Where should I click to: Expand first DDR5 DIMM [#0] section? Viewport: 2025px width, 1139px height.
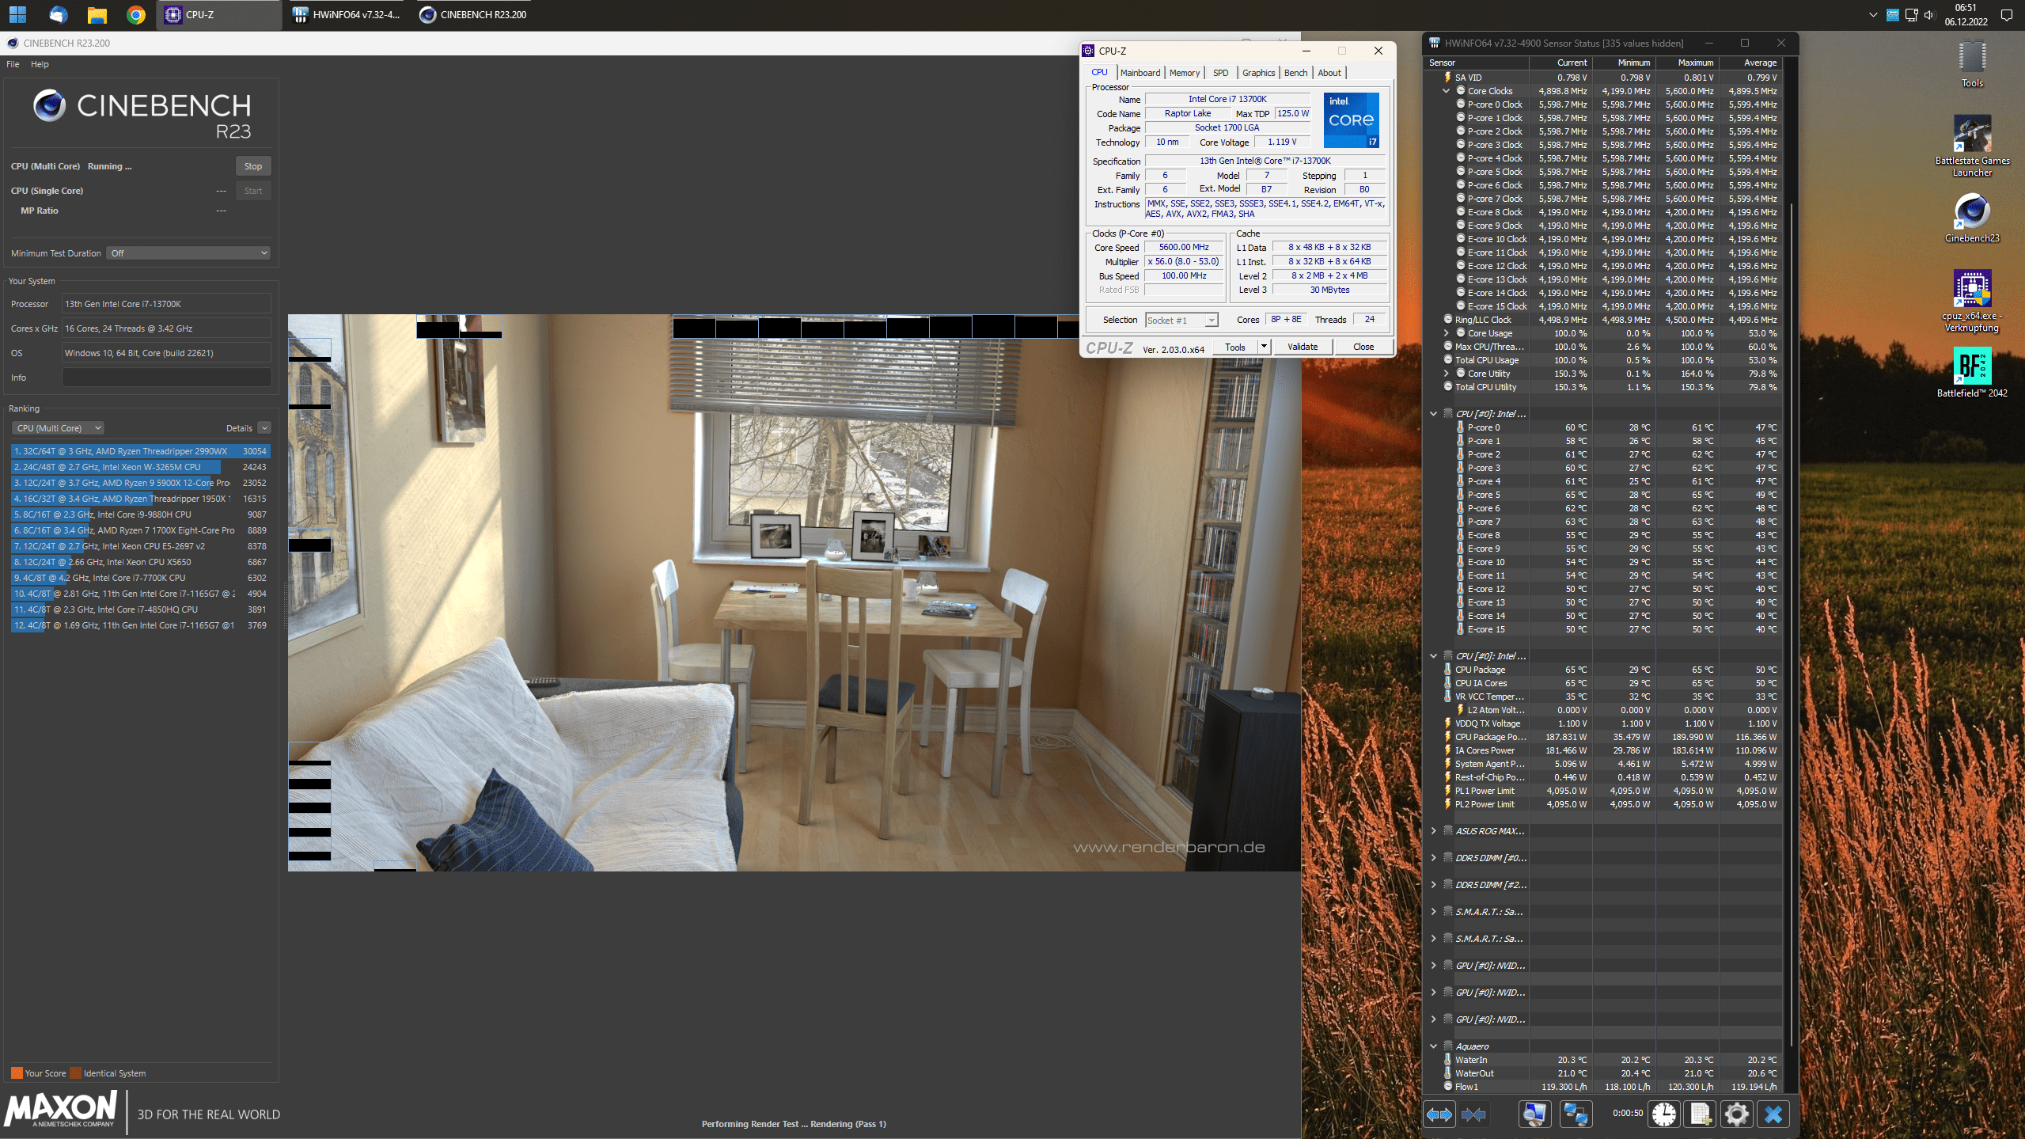tap(1433, 858)
